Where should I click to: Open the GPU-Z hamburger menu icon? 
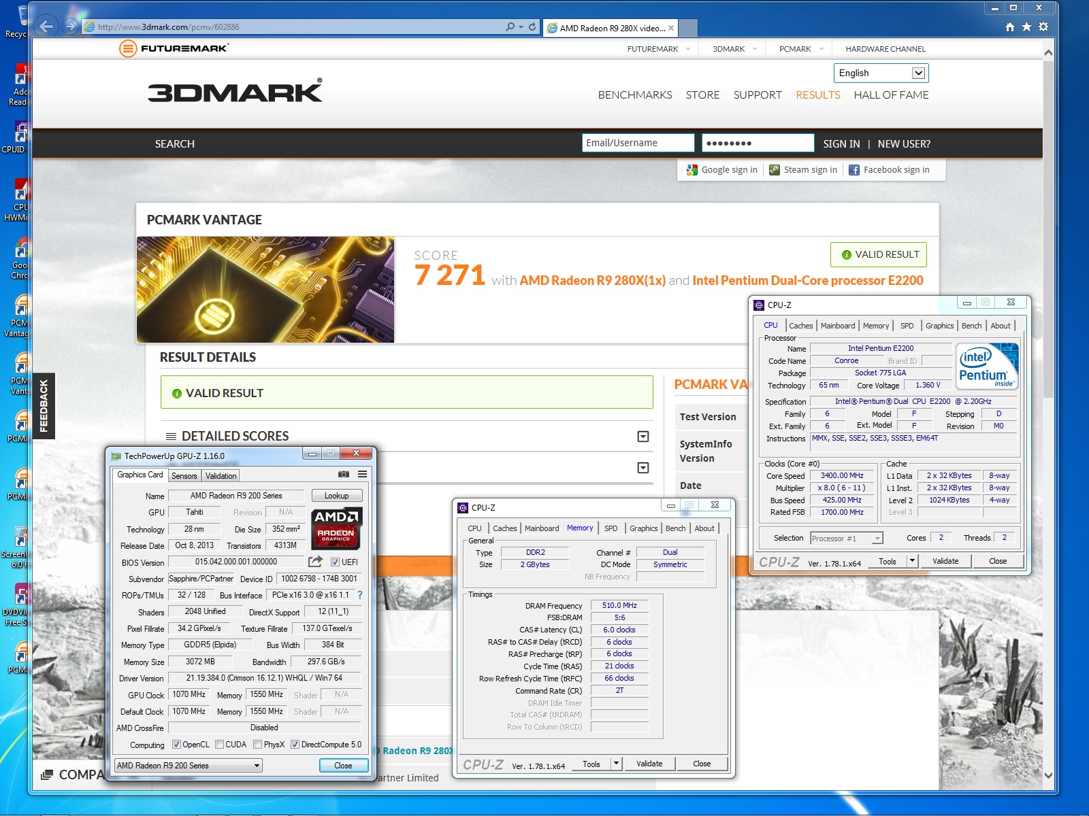[362, 474]
